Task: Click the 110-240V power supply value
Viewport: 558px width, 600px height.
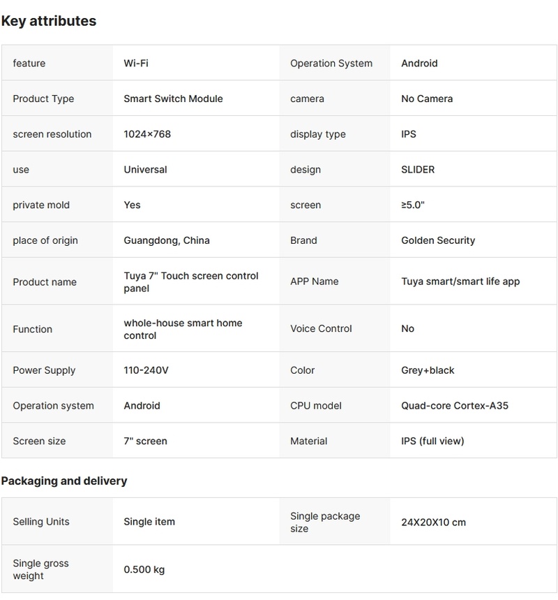Action: (146, 370)
